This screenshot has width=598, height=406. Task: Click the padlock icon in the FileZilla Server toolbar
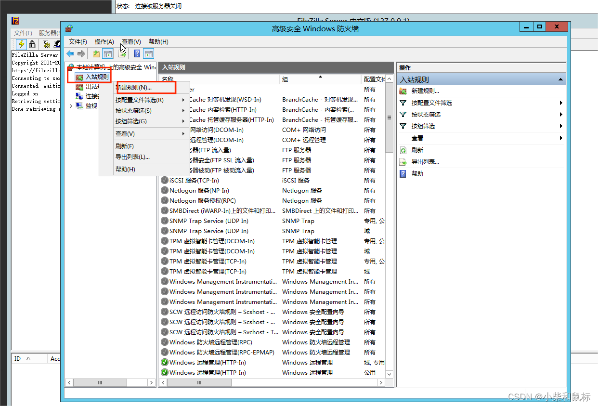(32, 44)
